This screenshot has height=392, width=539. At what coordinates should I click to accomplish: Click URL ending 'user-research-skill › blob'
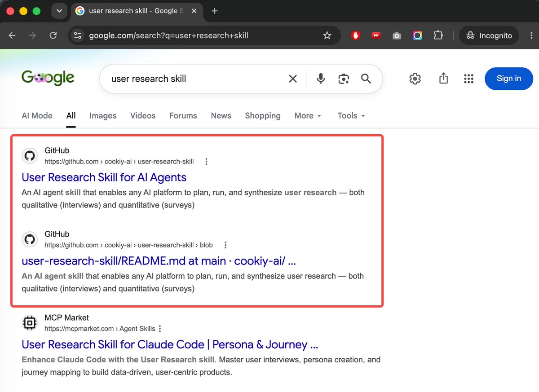(x=128, y=245)
